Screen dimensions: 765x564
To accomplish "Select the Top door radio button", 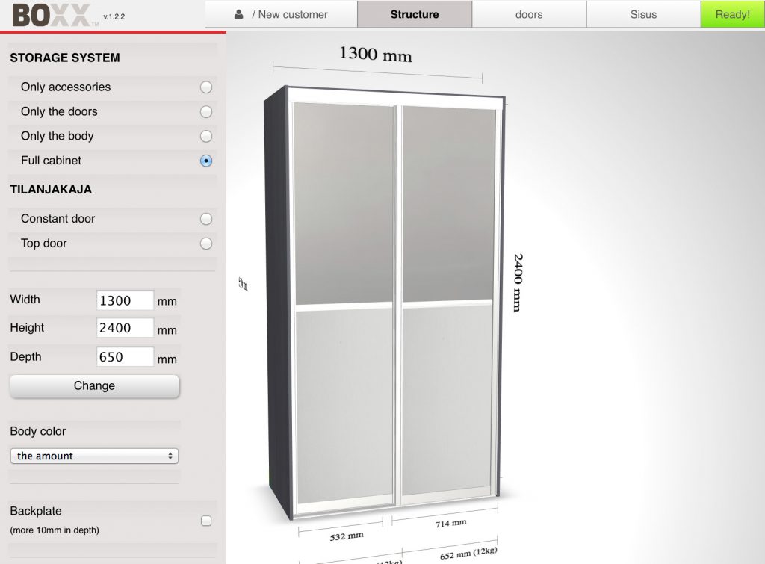I will coord(206,244).
